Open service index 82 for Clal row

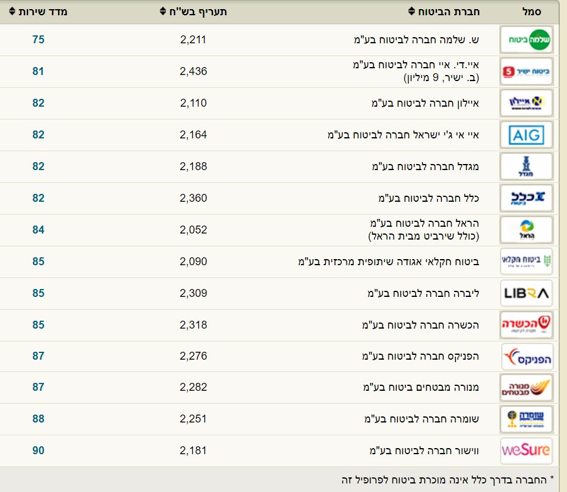click(38, 198)
